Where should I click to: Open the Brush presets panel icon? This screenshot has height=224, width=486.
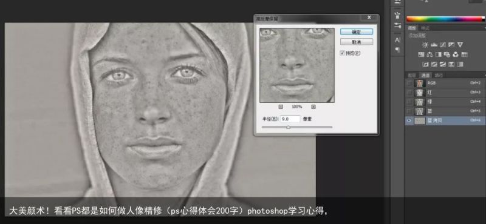click(397, 15)
